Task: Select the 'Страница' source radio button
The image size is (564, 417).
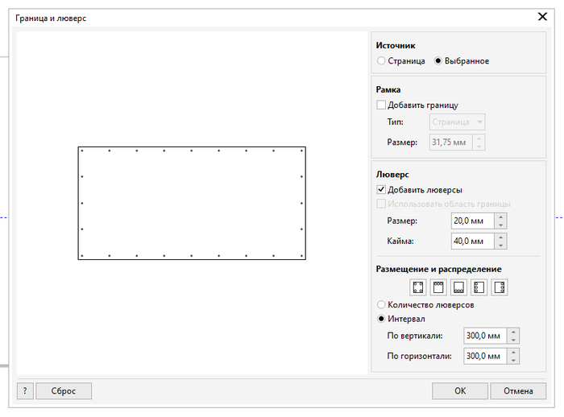Action: coord(382,61)
